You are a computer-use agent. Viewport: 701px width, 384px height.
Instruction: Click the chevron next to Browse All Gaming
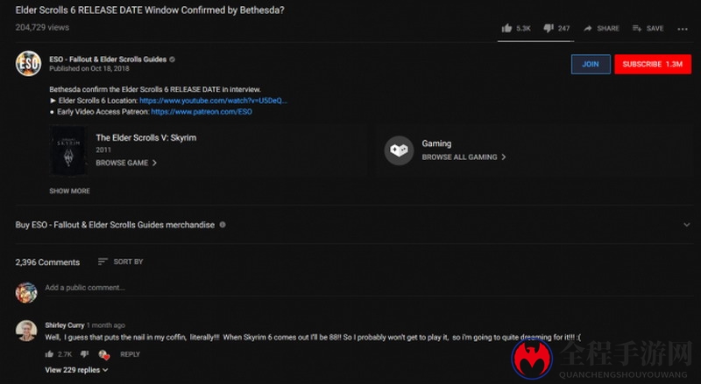[x=503, y=157]
